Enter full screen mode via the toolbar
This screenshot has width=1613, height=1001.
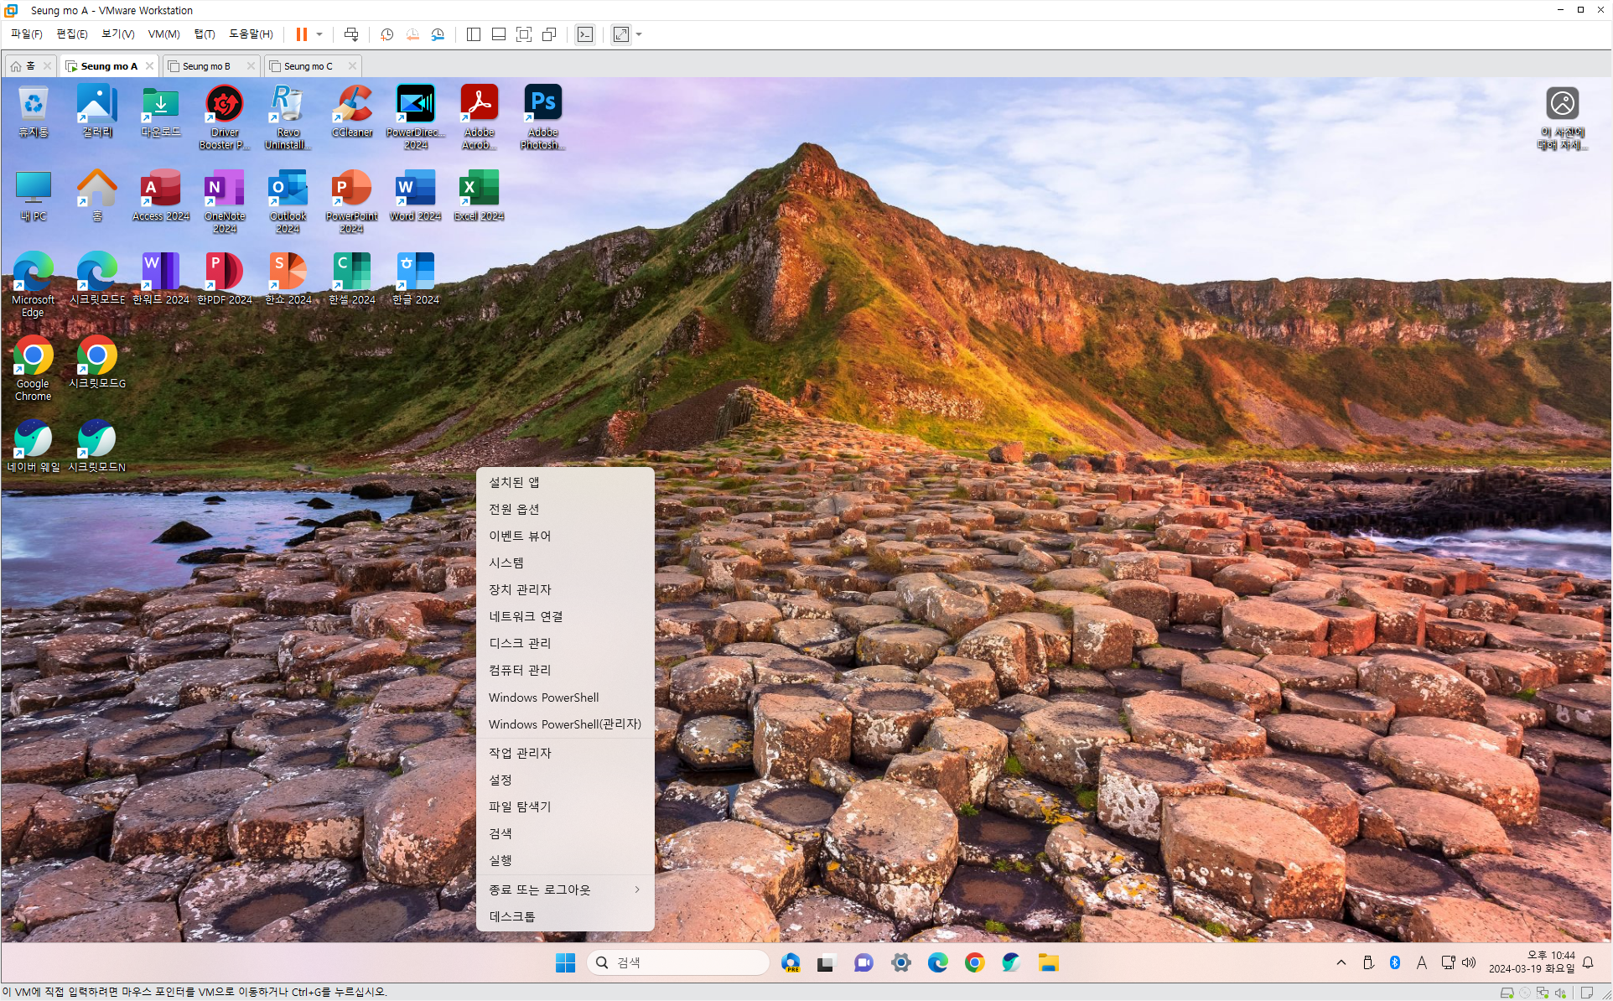click(524, 34)
